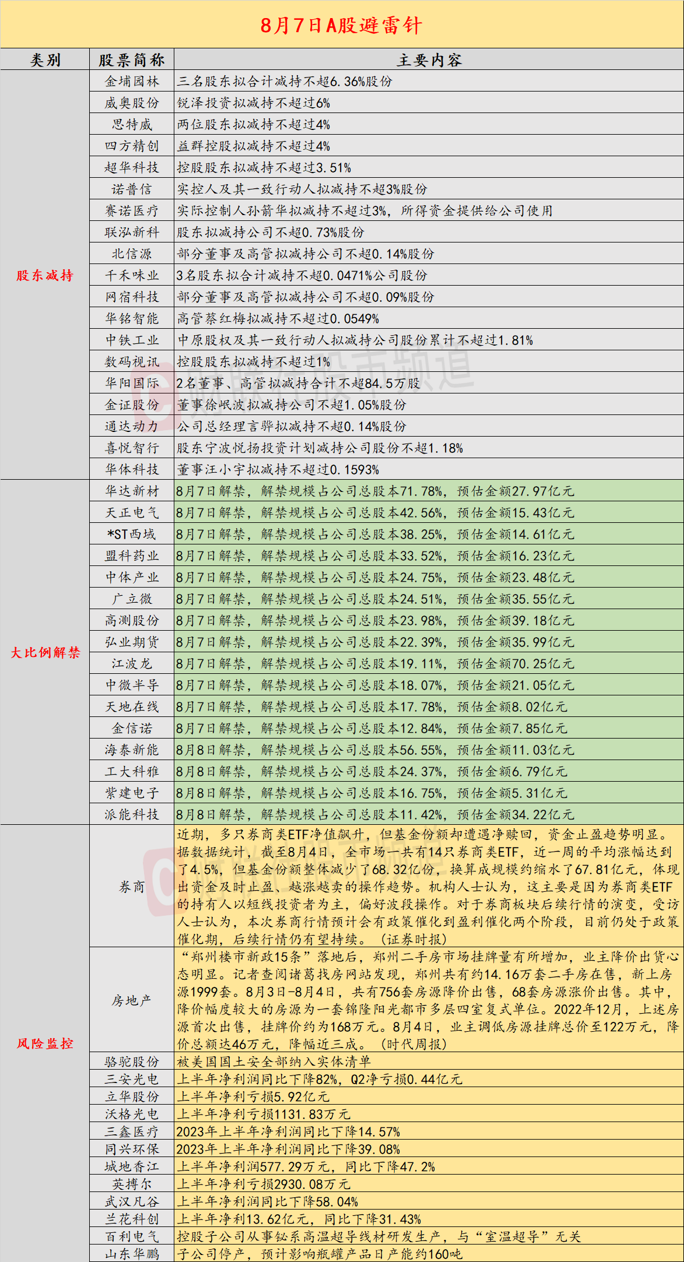Select stock name 立华股份
Viewport: 684px width, 1262px height.
coord(132,1096)
